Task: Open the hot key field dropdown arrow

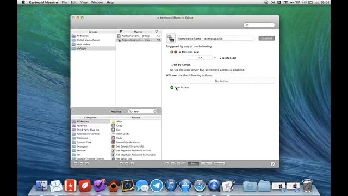Action: tap(215, 58)
